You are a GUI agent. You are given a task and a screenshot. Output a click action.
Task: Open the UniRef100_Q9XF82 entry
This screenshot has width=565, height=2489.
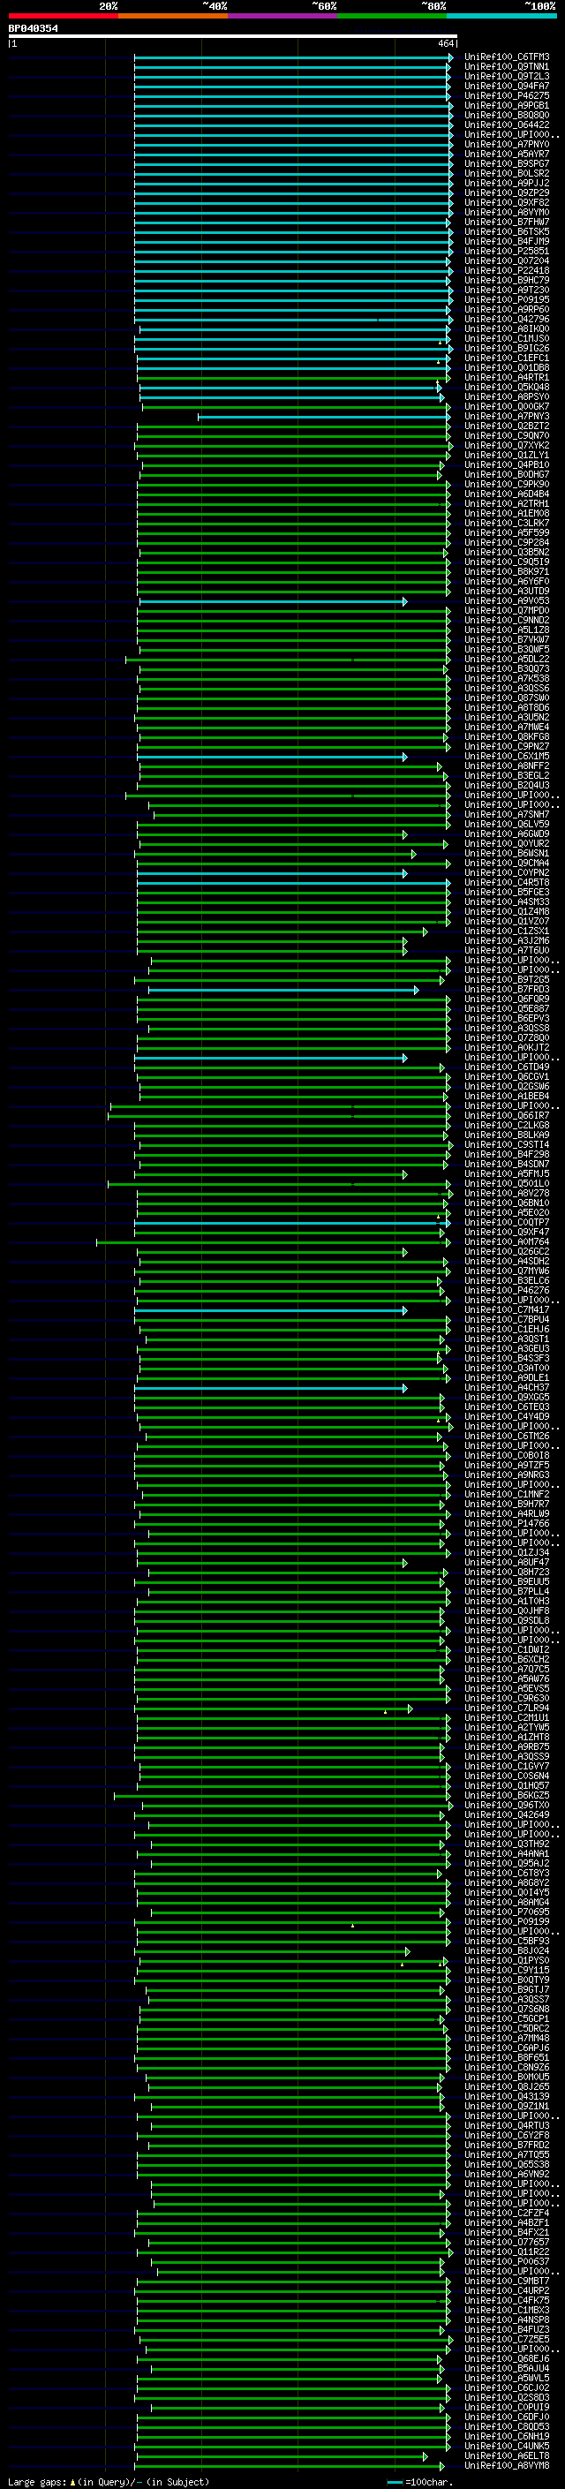(506, 203)
